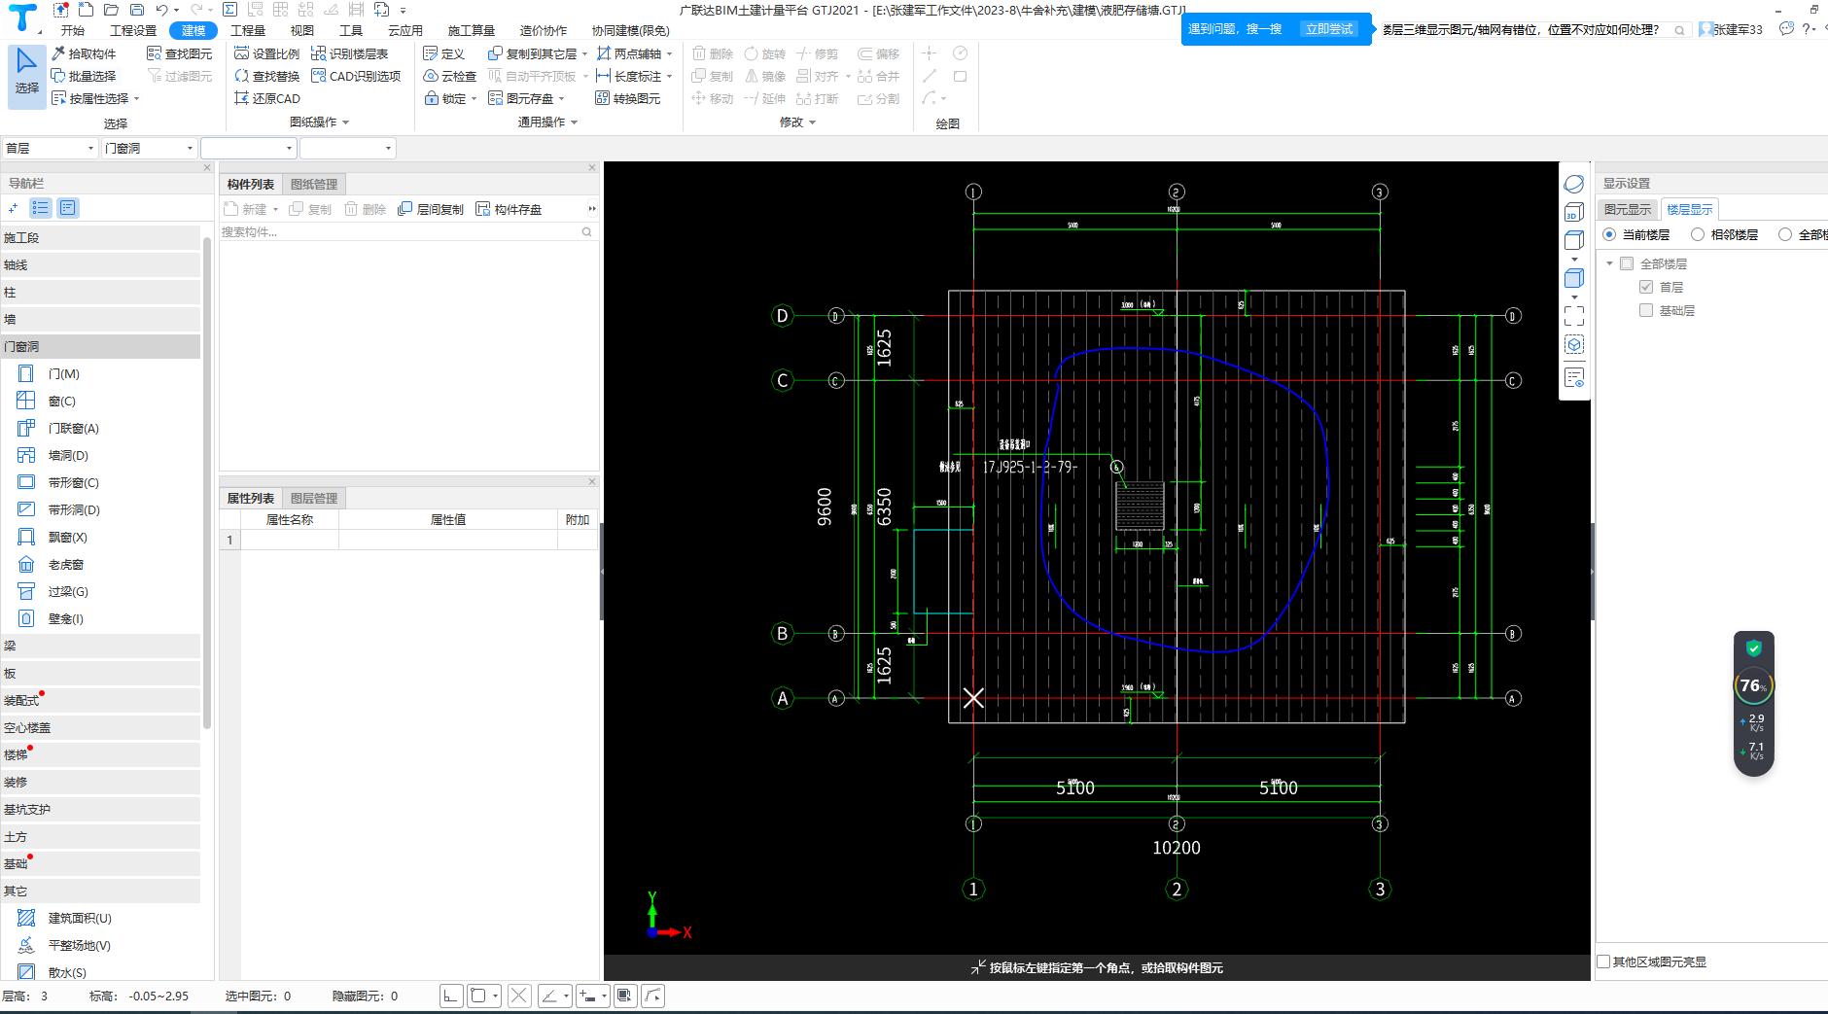Click the 批量选择 tool

point(84,76)
